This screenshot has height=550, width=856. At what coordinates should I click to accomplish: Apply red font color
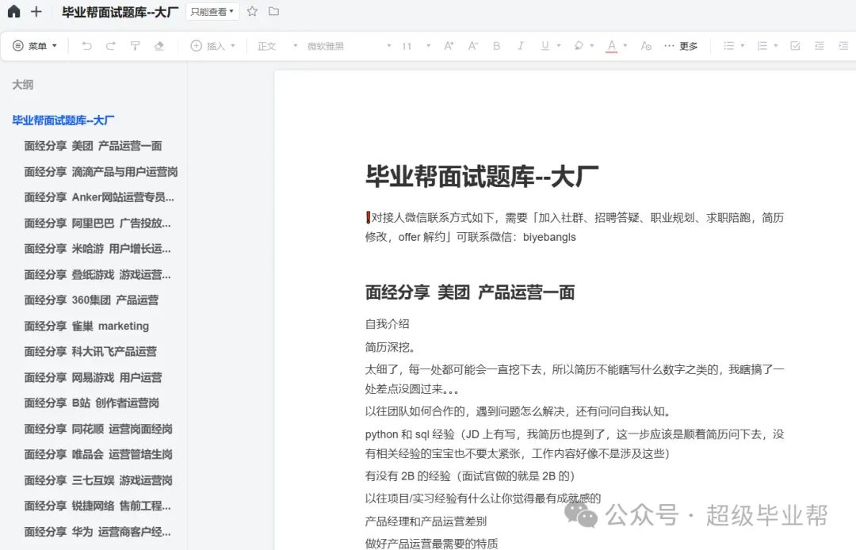(x=611, y=47)
